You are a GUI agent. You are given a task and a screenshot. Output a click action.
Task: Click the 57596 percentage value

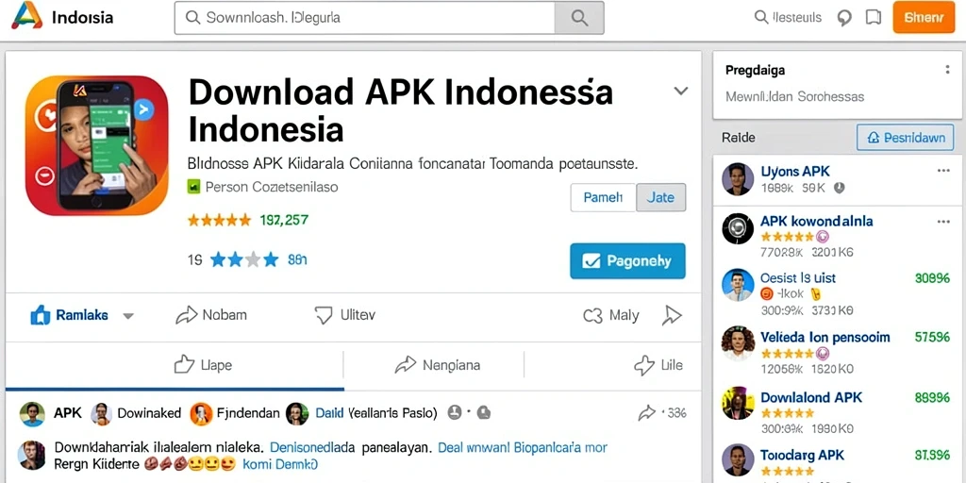[x=932, y=337]
